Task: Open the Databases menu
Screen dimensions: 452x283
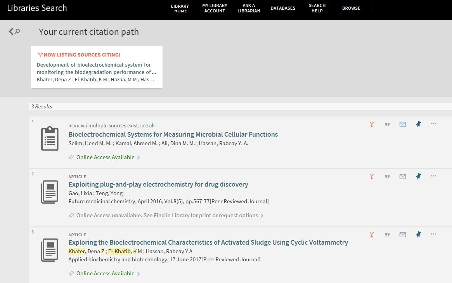Action: click(x=283, y=8)
